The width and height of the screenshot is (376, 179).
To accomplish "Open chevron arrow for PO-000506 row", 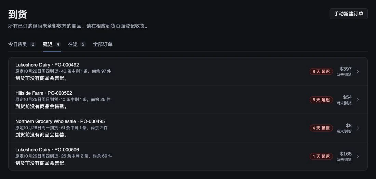I will pyautogui.click(x=358, y=156).
